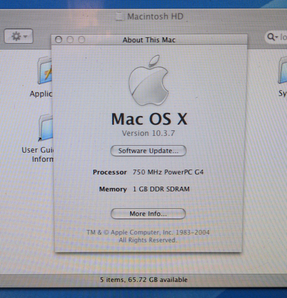Screen dimensions: 287x298
Task: Click the User Guides folder label
Action: (x=39, y=155)
